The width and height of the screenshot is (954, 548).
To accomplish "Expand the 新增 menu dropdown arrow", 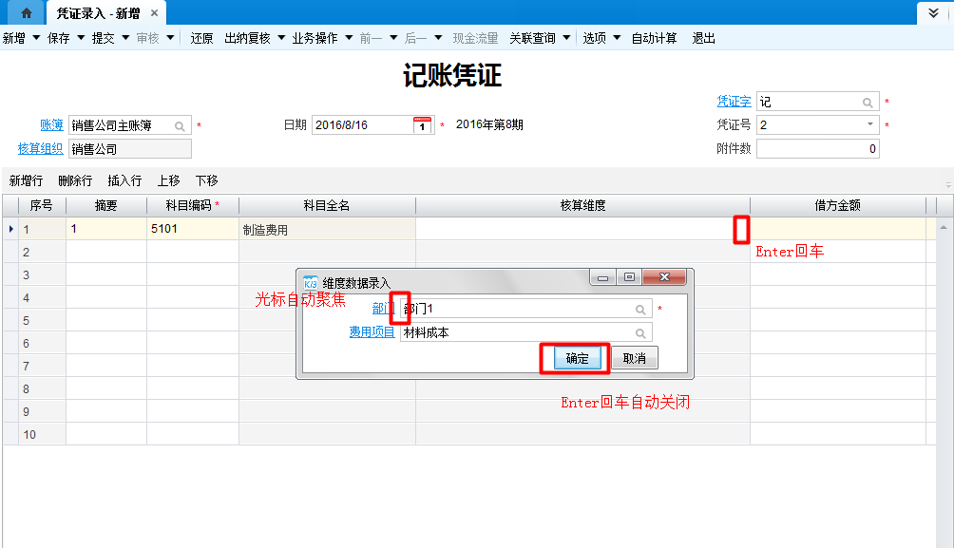I will pyautogui.click(x=36, y=38).
